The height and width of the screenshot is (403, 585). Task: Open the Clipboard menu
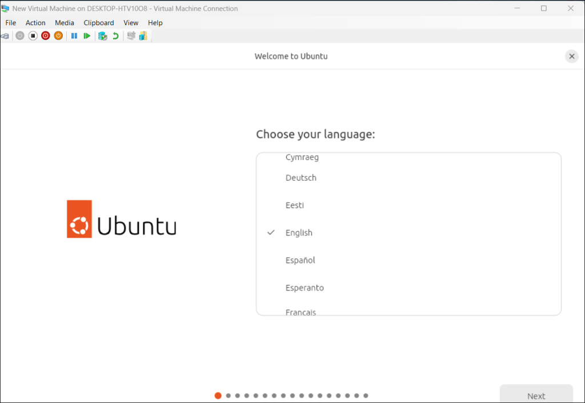99,23
